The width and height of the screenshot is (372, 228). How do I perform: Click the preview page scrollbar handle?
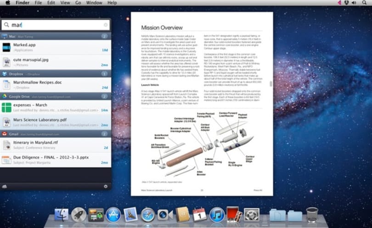point(271,83)
